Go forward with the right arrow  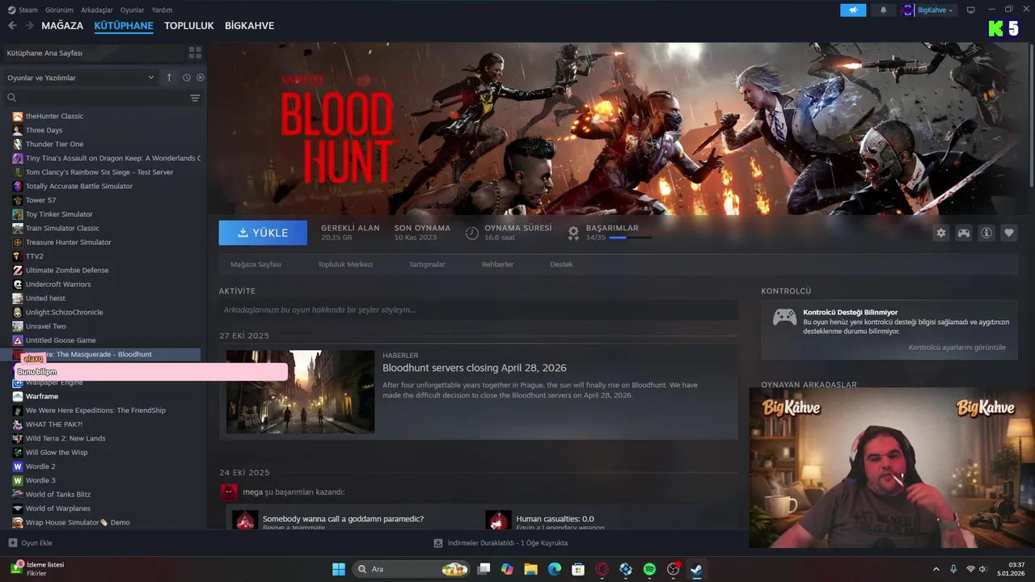29,26
